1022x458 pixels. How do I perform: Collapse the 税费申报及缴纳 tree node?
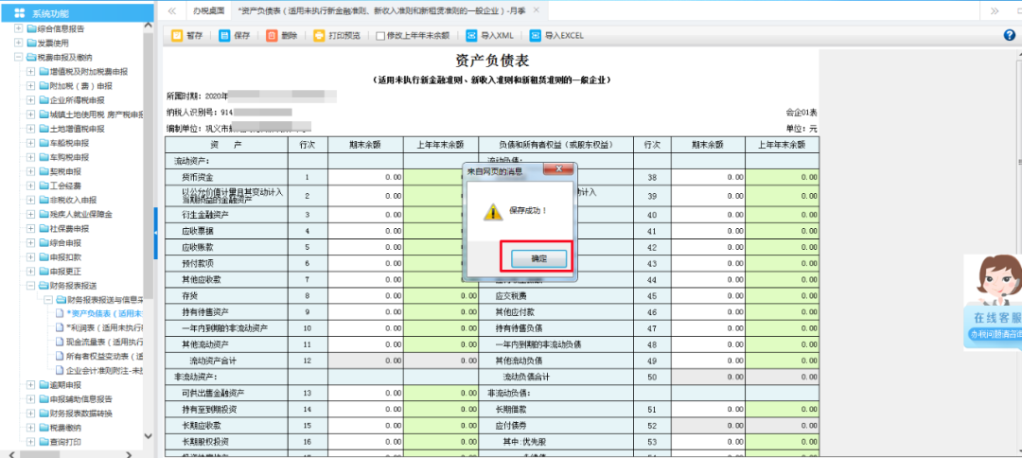18,57
